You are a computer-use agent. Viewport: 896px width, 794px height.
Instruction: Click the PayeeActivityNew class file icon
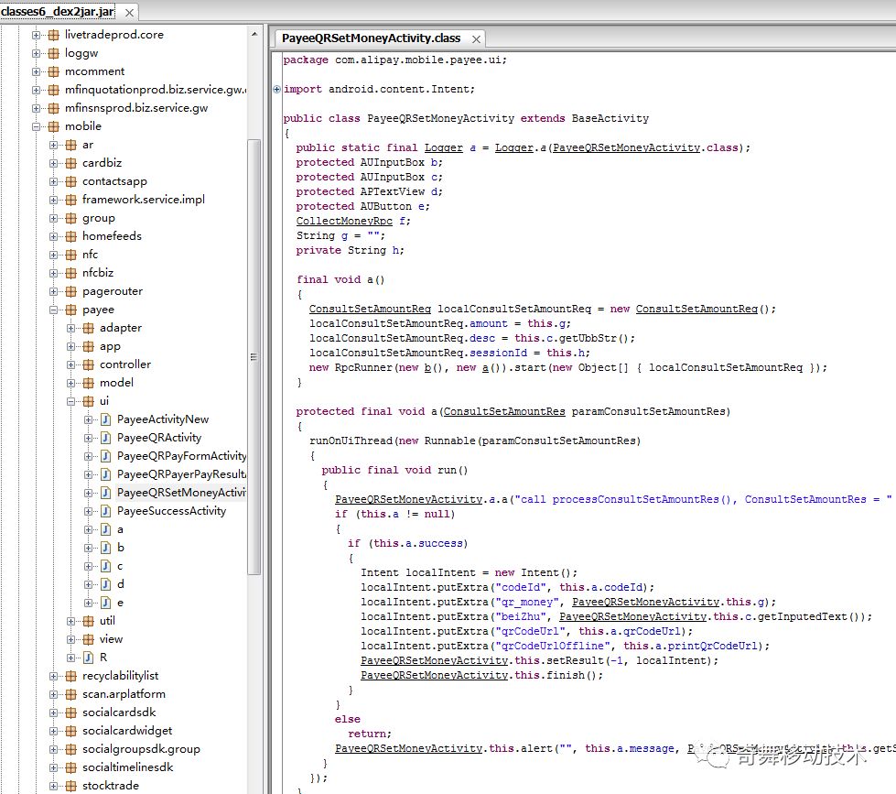click(x=106, y=419)
